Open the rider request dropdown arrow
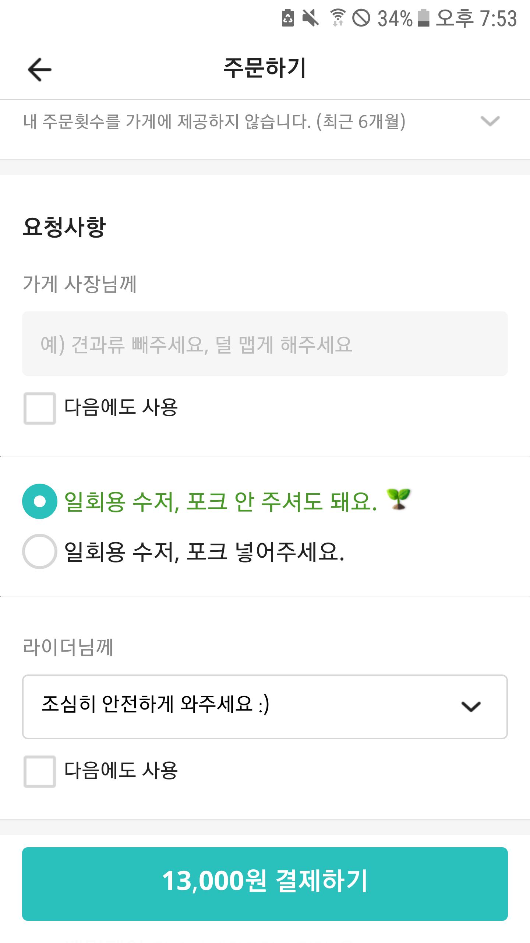The width and height of the screenshot is (530, 943). click(471, 706)
